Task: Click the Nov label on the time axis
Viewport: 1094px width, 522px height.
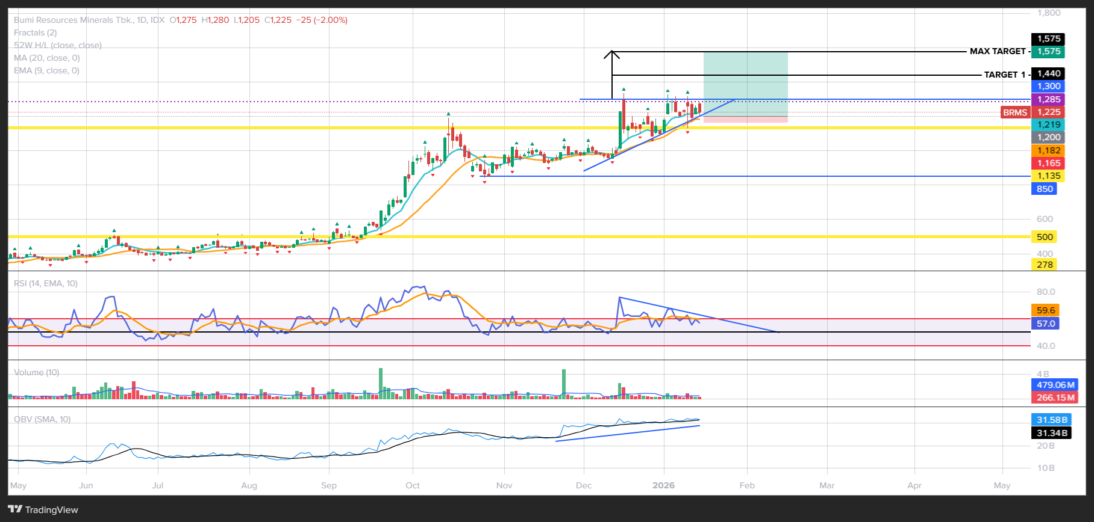Action: (x=504, y=485)
